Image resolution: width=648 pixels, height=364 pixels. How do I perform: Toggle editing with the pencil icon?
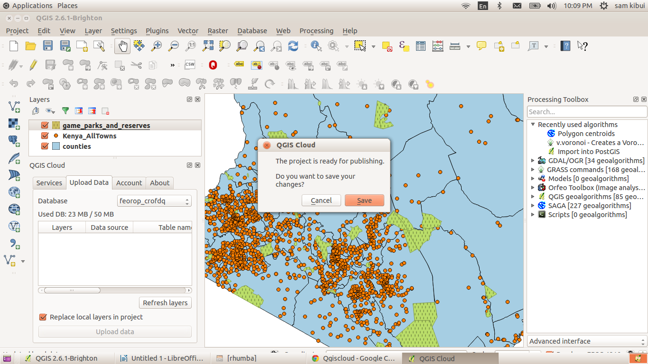[x=33, y=65]
